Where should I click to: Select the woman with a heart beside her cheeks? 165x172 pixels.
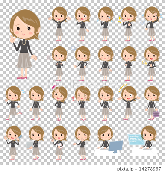(x=82, y=103)
